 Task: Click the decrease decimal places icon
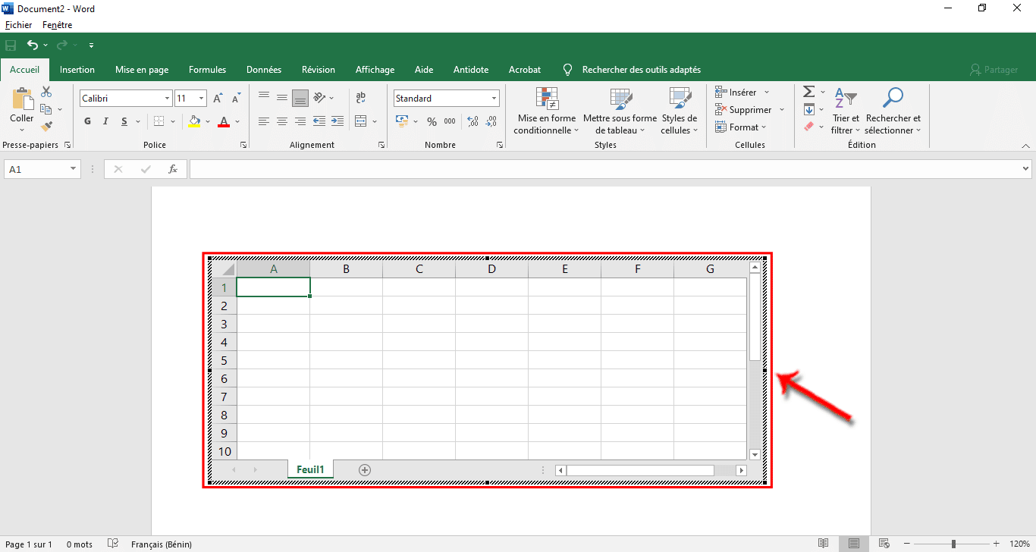[491, 121]
